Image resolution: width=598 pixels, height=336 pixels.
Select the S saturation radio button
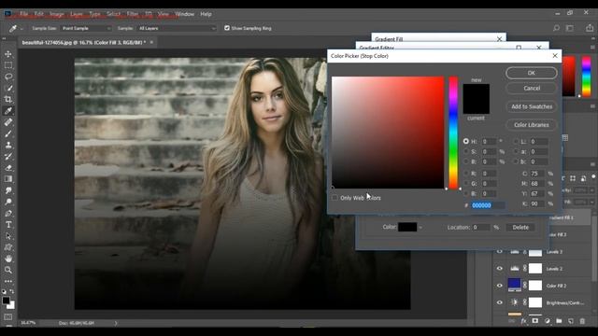tap(466, 151)
